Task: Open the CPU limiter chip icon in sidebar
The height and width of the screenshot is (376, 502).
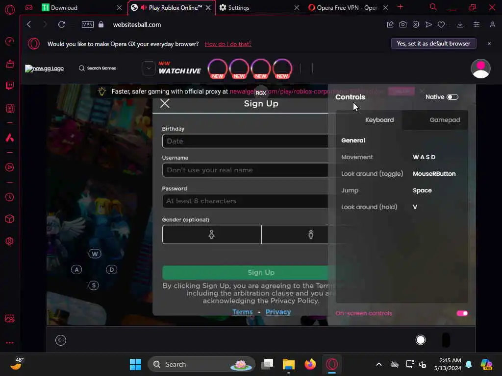Action: (x=10, y=108)
